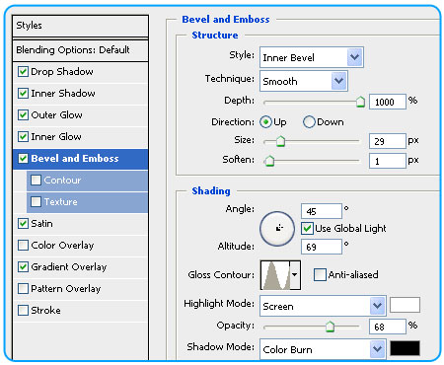Screen dimensions: 444x365
Task: Click the Soften slider handle
Action: pos(269,161)
